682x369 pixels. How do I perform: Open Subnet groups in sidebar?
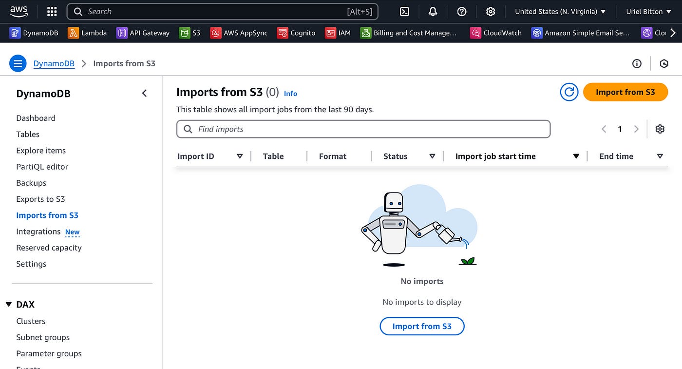[43, 337]
